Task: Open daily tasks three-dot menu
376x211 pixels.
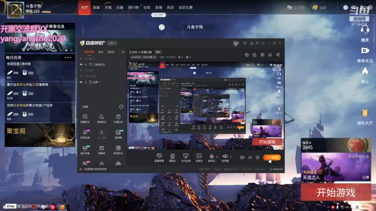Action: tap(68, 58)
